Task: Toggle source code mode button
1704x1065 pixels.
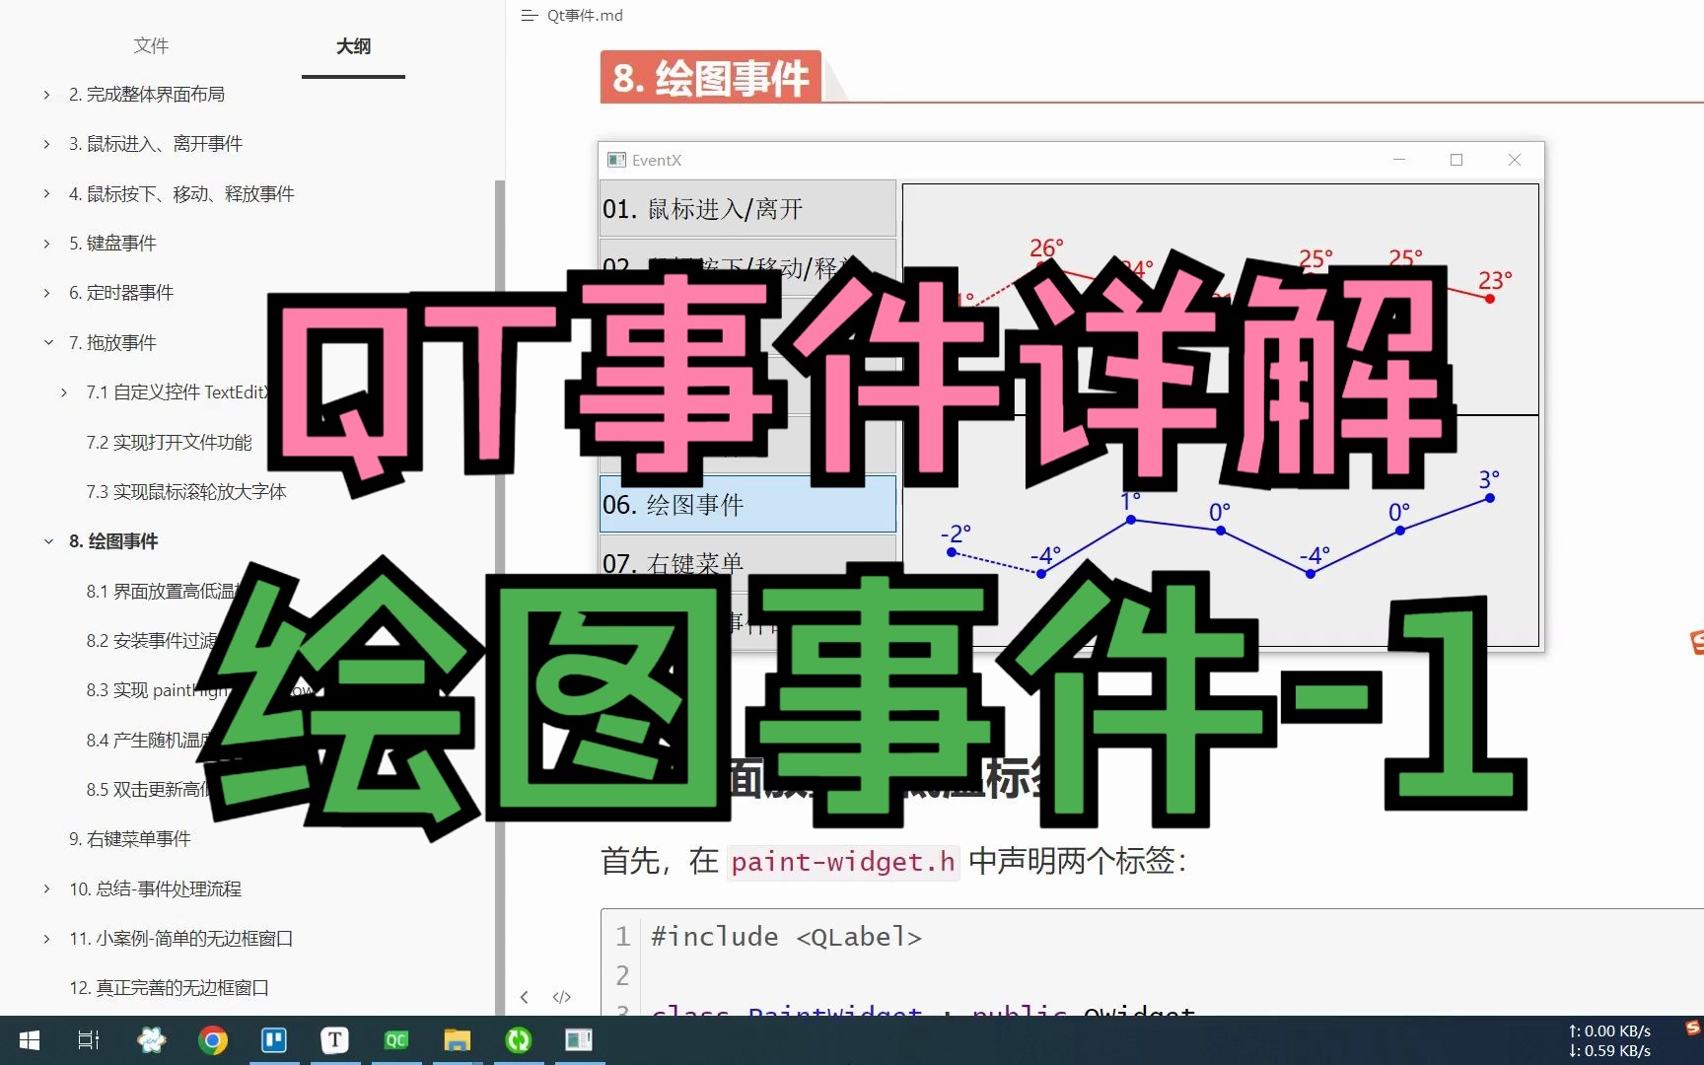Action: coord(562,997)
